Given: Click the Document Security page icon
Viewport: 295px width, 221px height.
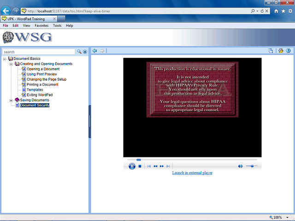Looking at the screenshot, I should [18, 105].
